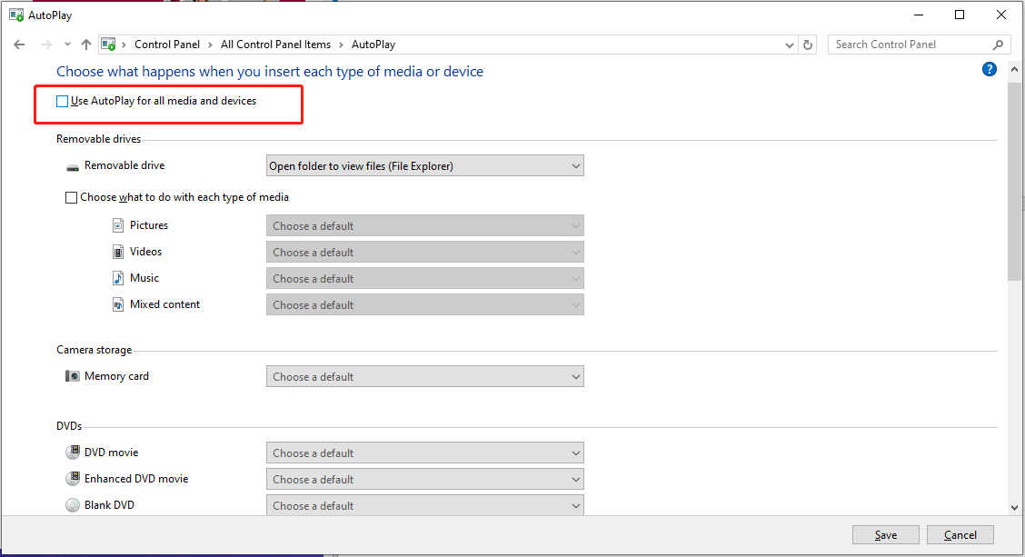Click the Refresh button in address bar
The height and width of the screenshot is (557, 1025).
tap(808, 45)
